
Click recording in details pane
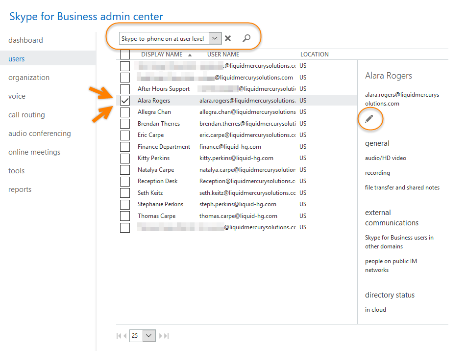click(377, 173)
